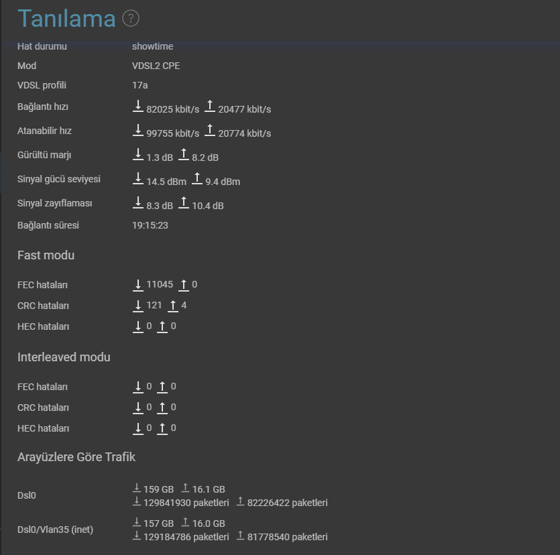Click the Fast modu section heading

tap(46, 255)
